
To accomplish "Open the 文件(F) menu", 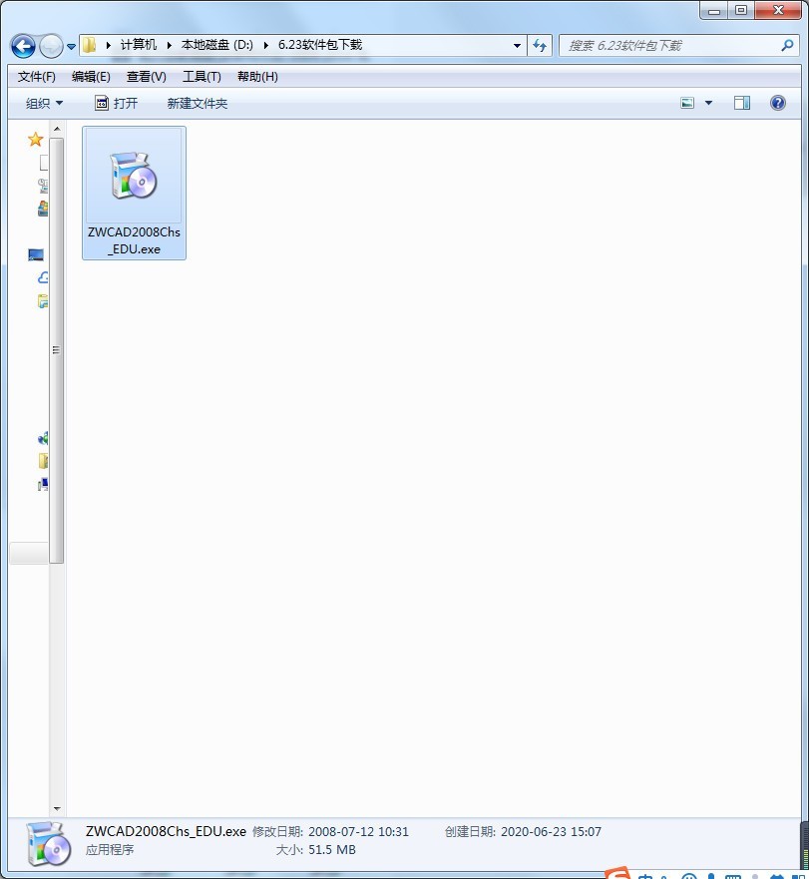I will [36, 76].
